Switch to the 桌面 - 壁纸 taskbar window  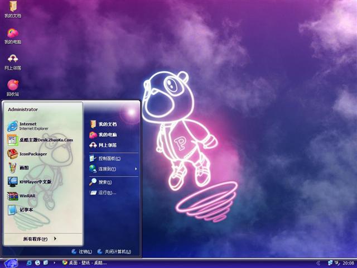85,262
